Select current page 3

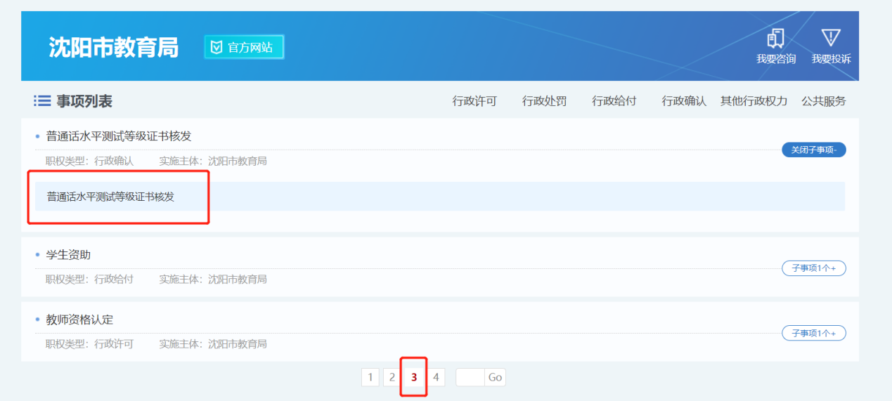414,377
